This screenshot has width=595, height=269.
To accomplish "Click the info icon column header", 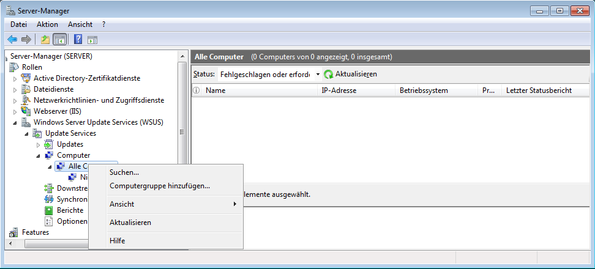I will 196,90.
